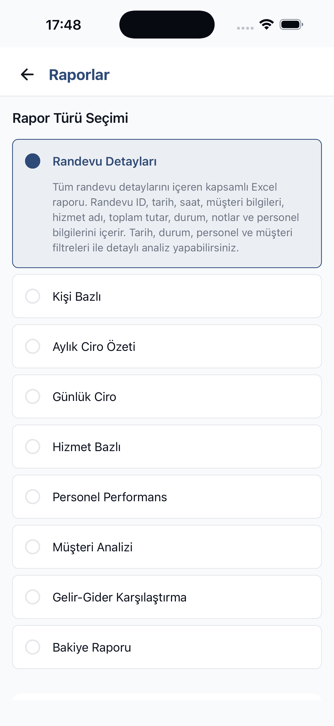Choose the Personel Performans radio circle
This screenshot has width=334, height=726.
click(33, 497)
